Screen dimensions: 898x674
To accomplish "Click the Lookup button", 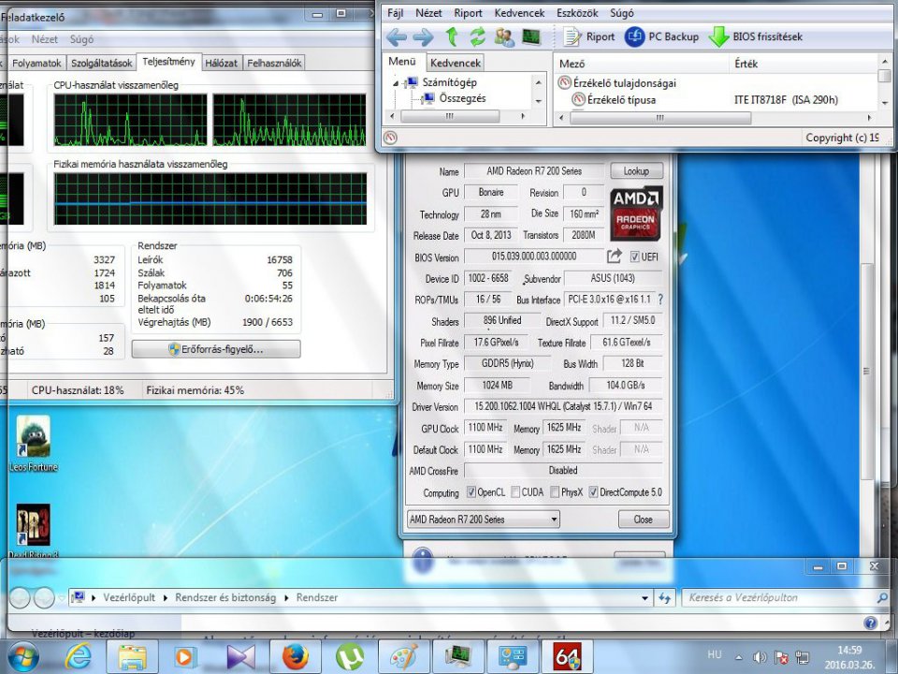I will [x=636, y=171].
